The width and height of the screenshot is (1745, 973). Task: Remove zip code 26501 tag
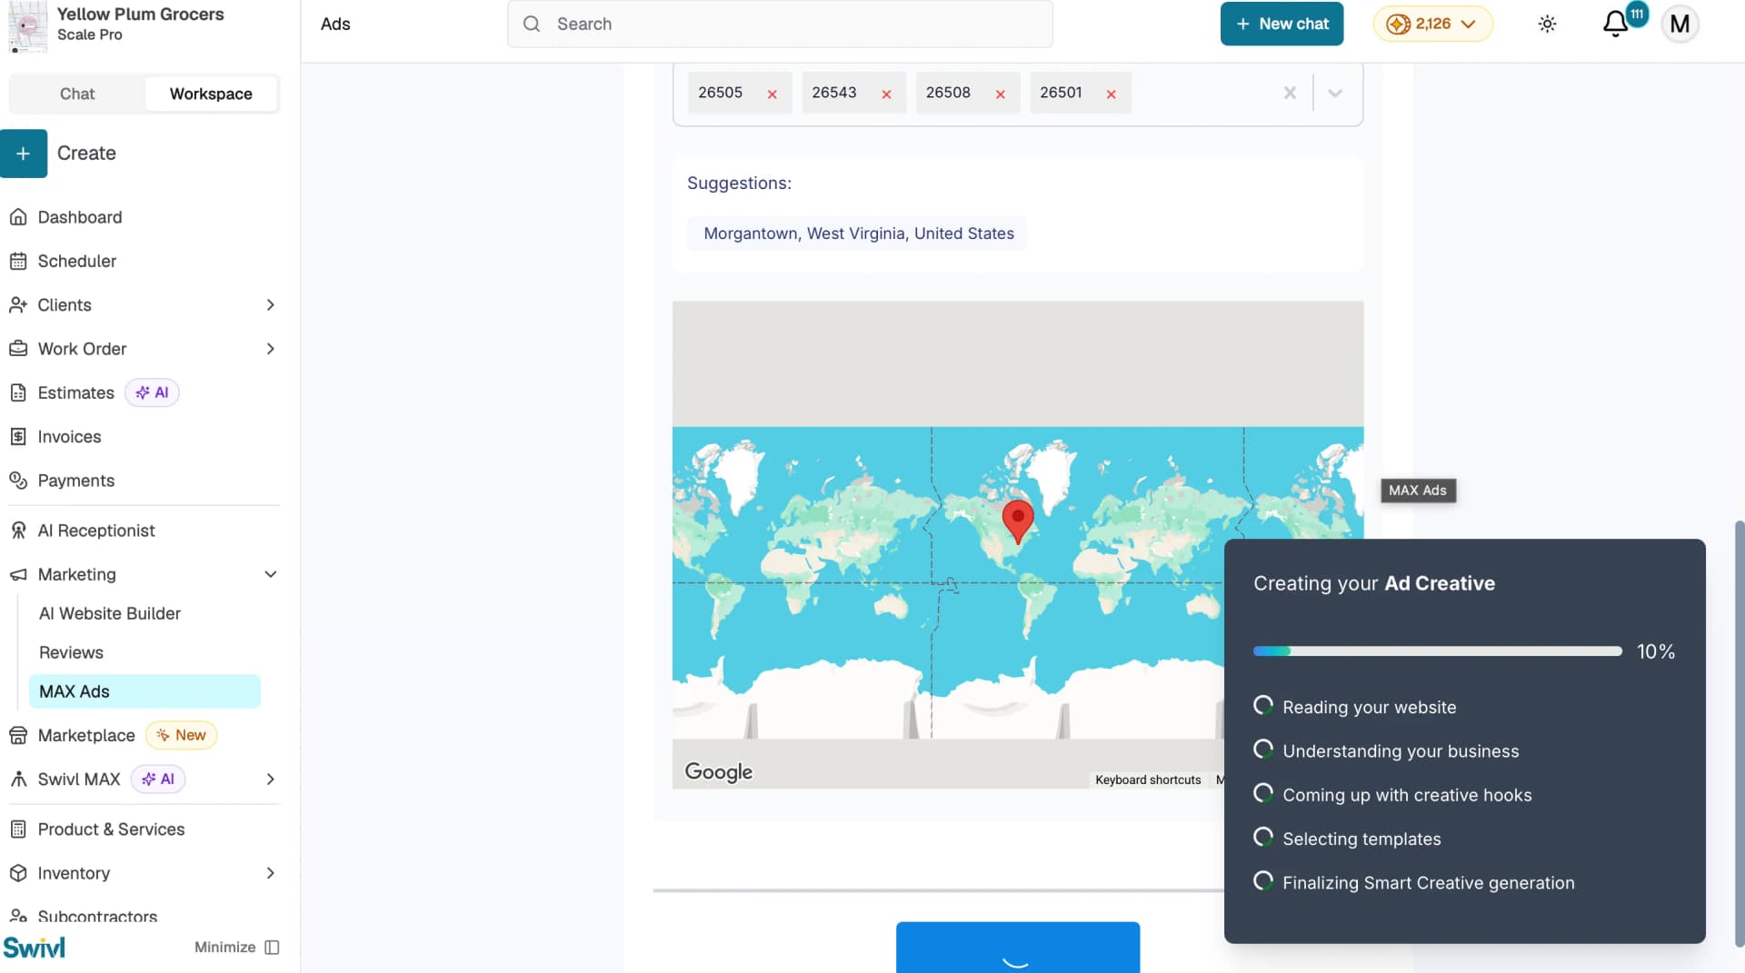click(x=1111, y=94)
